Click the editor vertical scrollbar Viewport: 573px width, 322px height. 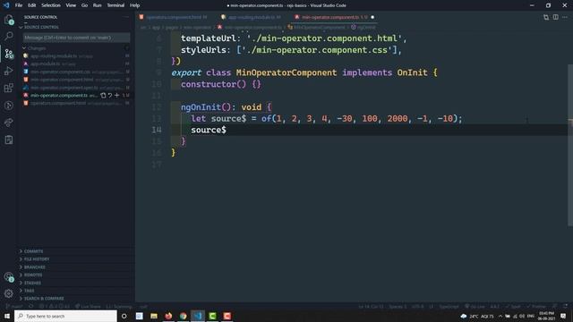(x=570, y=146)
